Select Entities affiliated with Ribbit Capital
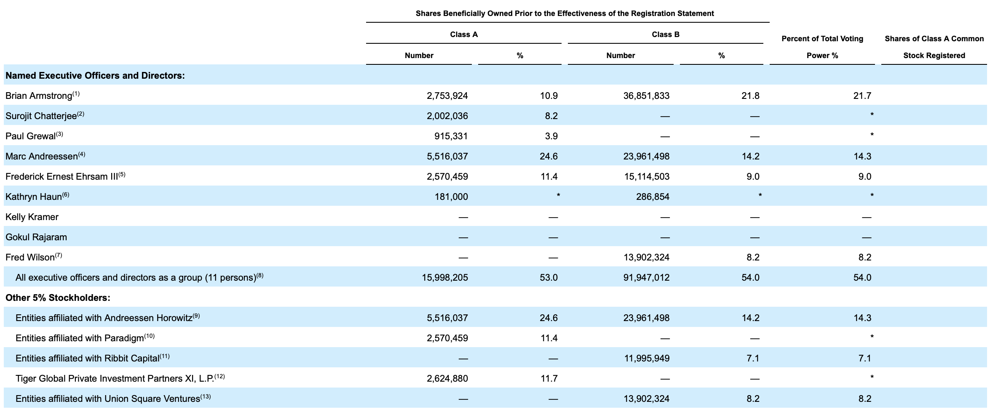 click(x=88, y=358)
